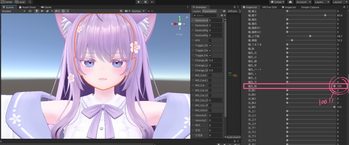
Task: Uncheck the Toggle_Fac parameter checkbox
Action: point(210,55)
